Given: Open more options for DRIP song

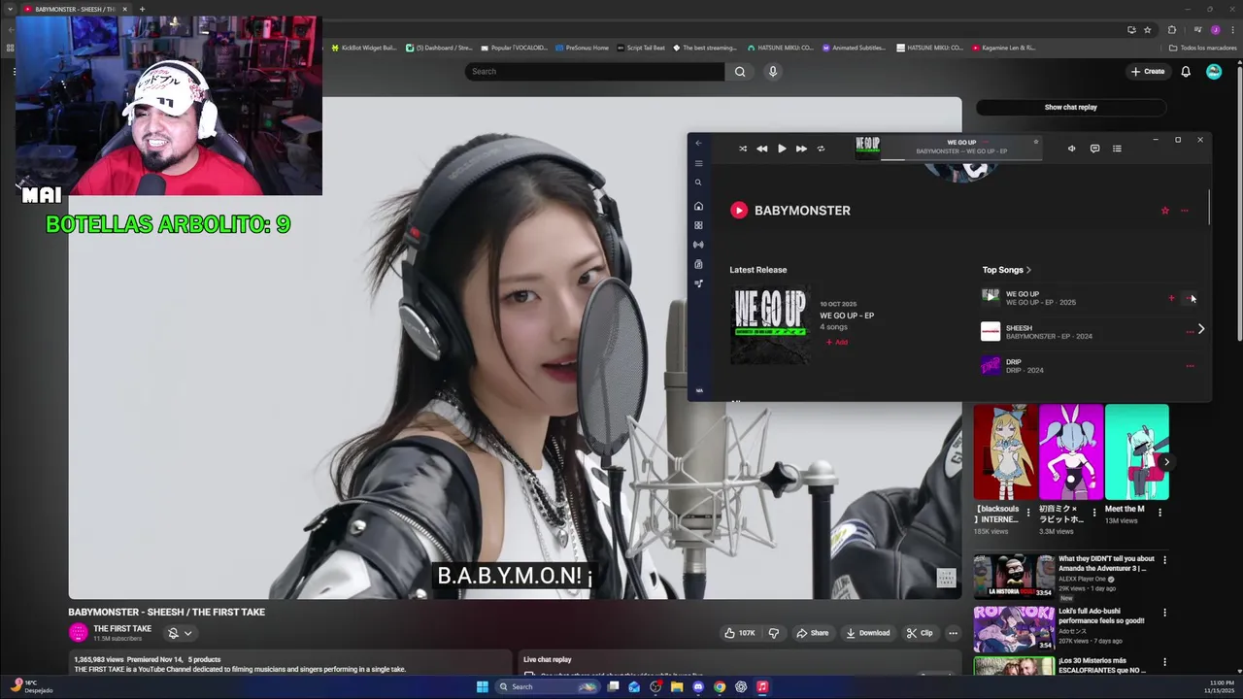Looking at the screenshot, I should click(x=1191, y=366).
